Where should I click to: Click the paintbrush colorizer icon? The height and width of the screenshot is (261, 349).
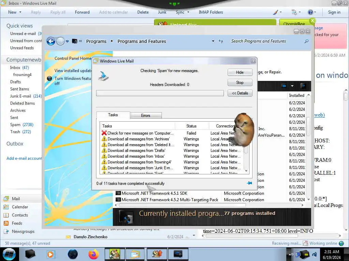tap(275, 12)
